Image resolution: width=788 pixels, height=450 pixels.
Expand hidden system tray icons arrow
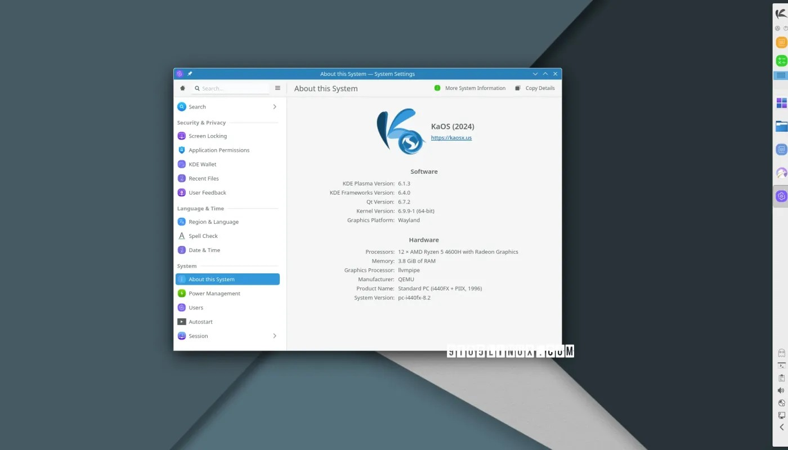781,427
